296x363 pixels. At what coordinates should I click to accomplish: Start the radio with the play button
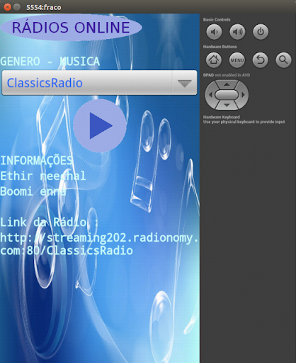(x=100, y=125)
